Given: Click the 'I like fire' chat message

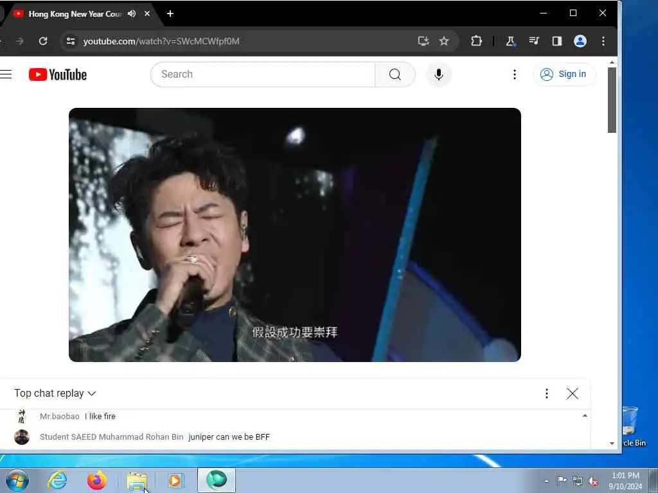Looking at the screenshot, I should pyautogui.click(x=100, y=416).
